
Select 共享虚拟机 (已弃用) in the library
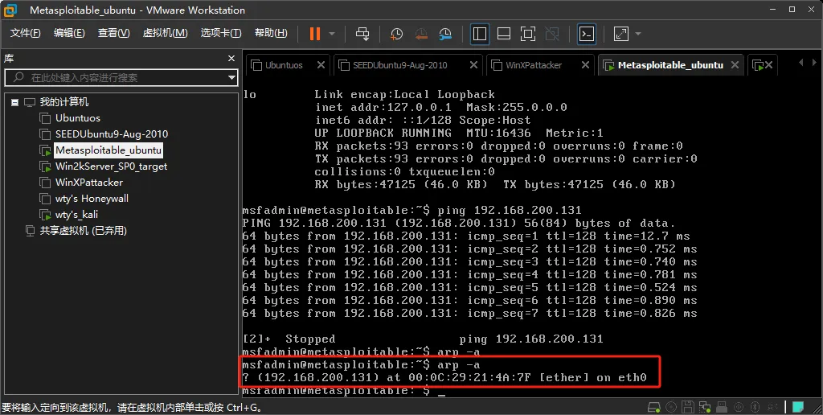[83, 231]
